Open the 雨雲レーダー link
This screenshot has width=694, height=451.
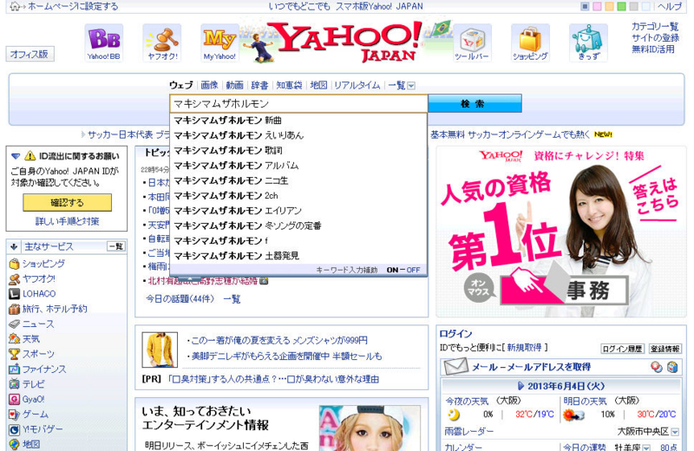(468, 432)
